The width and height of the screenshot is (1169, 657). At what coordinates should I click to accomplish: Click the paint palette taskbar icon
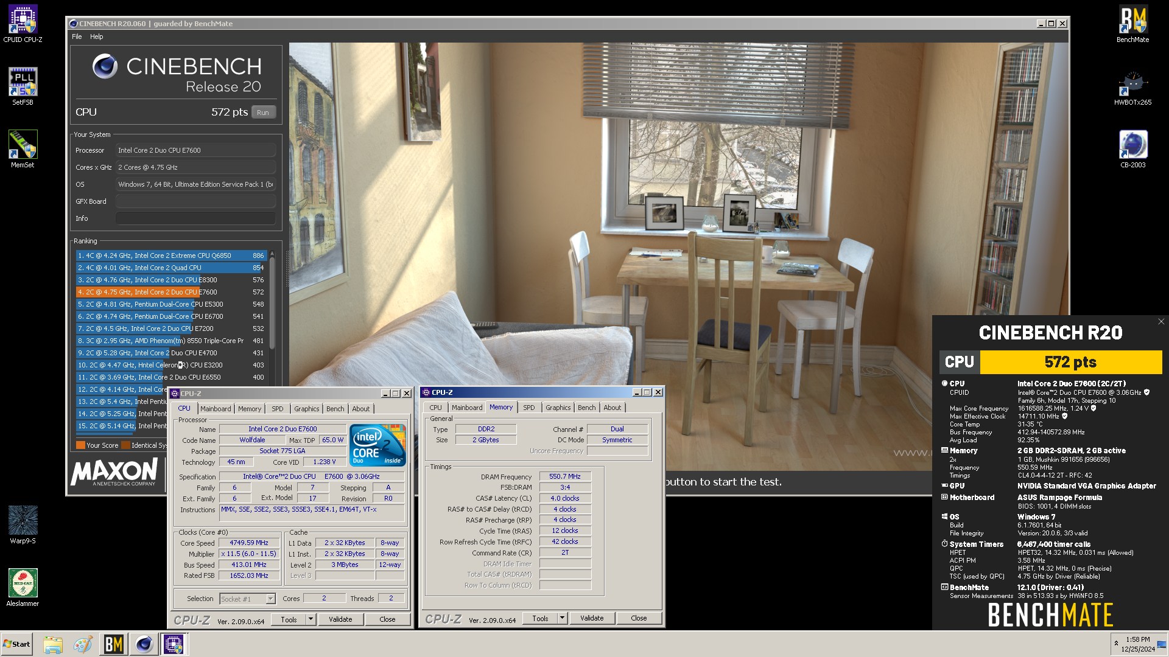point(83,644)
